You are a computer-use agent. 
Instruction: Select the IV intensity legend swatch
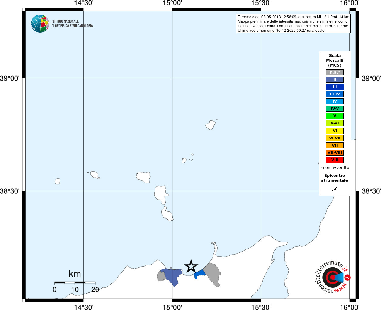(x=335, y=101)
